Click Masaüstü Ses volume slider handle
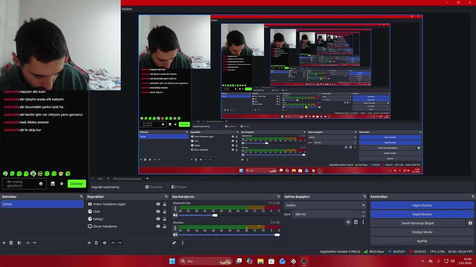476x267 pixels. pos(215,215)
